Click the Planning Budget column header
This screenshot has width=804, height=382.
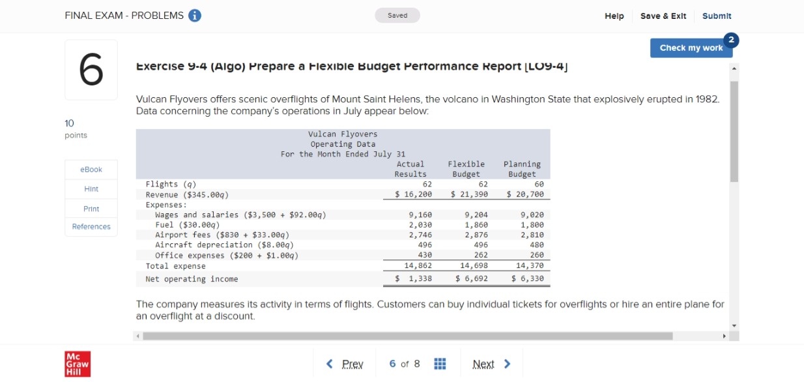point(522,169)
